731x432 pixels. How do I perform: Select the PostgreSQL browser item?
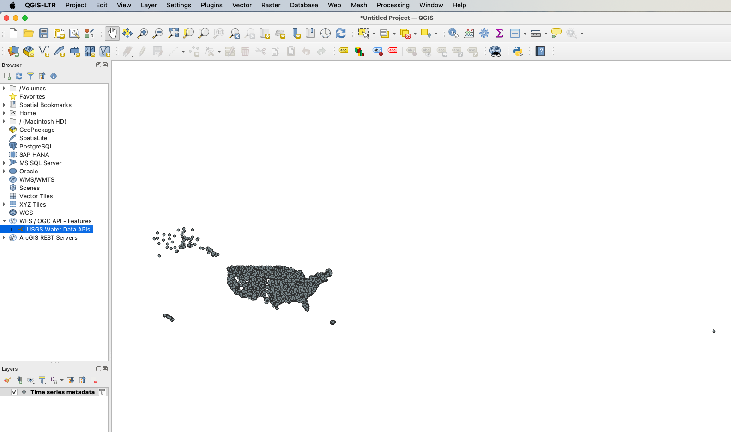(36, 146)
